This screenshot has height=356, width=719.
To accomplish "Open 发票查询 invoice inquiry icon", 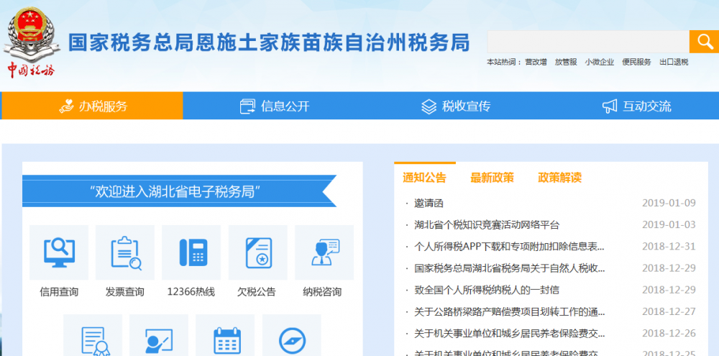I will [x=125, y=253].
